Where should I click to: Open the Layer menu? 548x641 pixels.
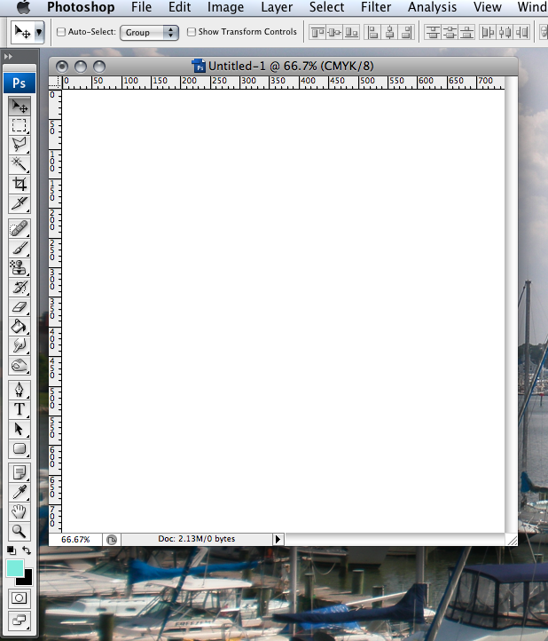click(277, 7)
